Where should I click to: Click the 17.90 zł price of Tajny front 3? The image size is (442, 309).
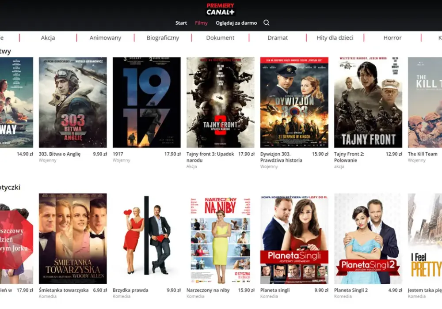(246, 154)
